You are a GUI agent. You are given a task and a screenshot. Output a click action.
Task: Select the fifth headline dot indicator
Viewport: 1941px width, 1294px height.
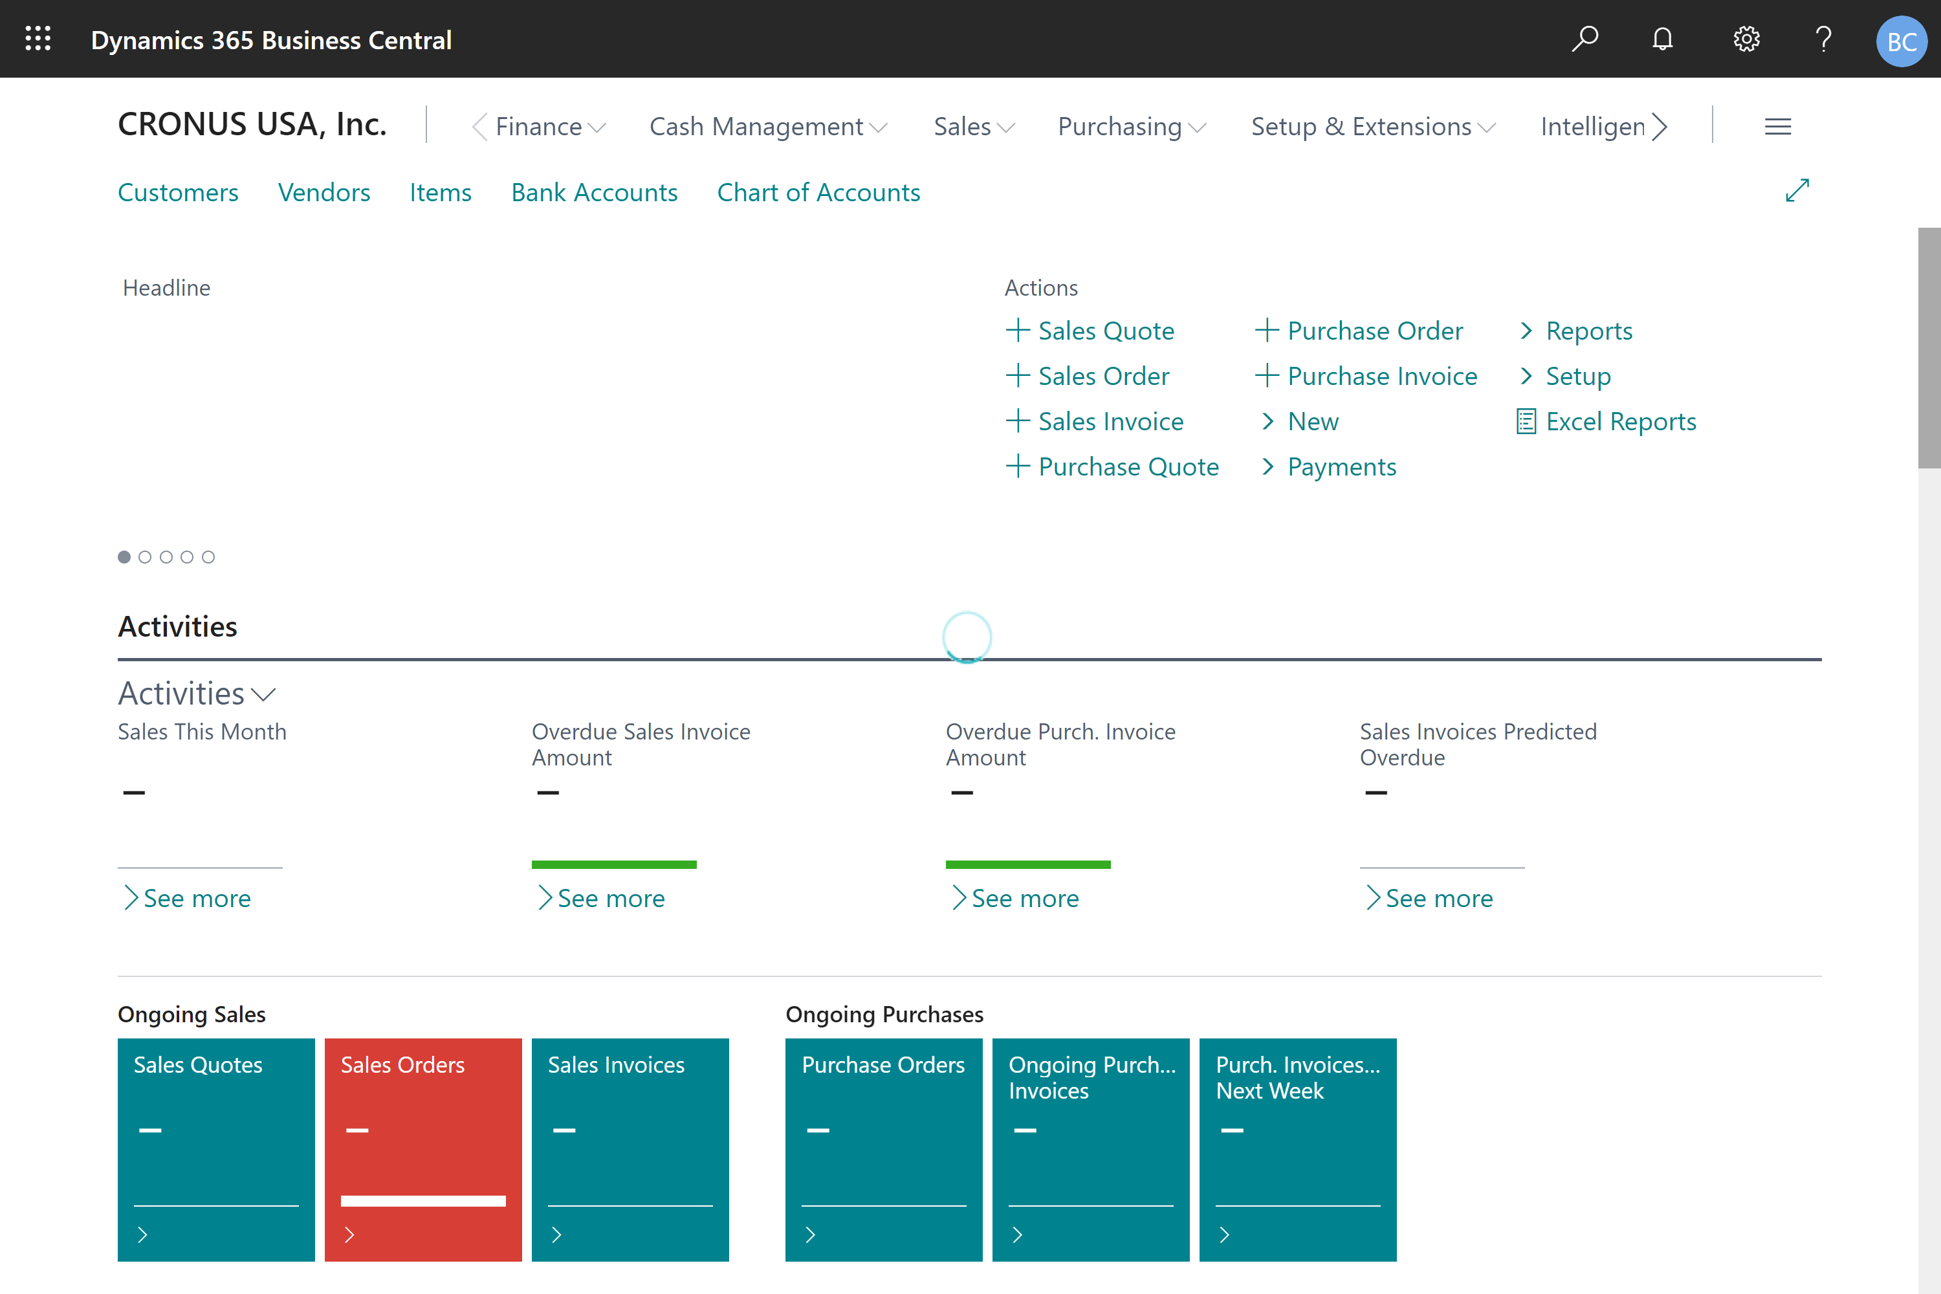[x=208, y=557]
